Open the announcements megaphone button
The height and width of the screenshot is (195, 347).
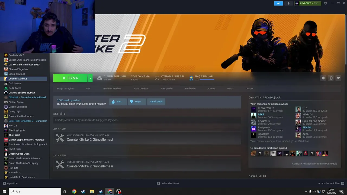tap(278, 3)
